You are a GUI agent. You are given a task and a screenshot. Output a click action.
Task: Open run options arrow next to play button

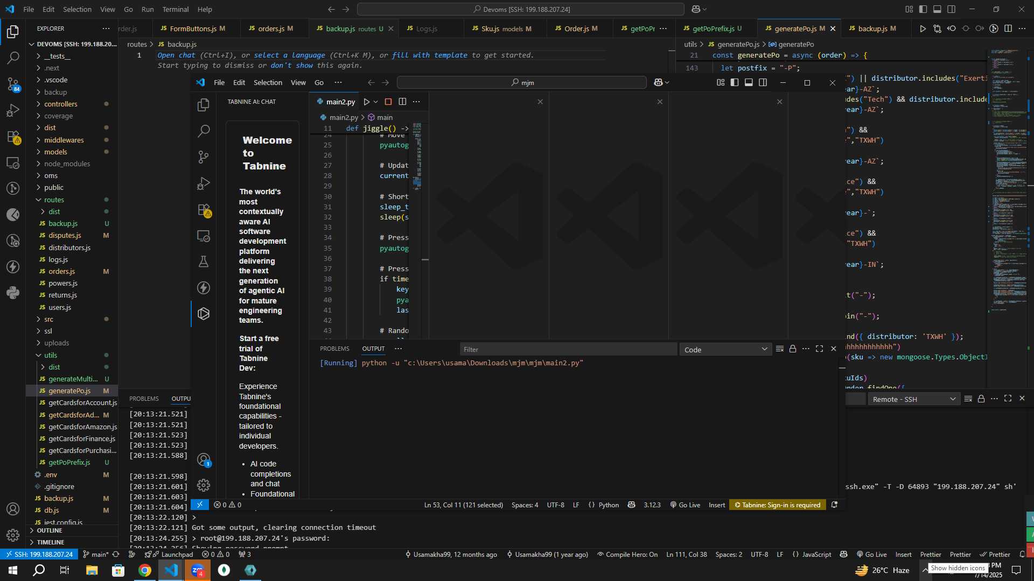coord(376,102)
